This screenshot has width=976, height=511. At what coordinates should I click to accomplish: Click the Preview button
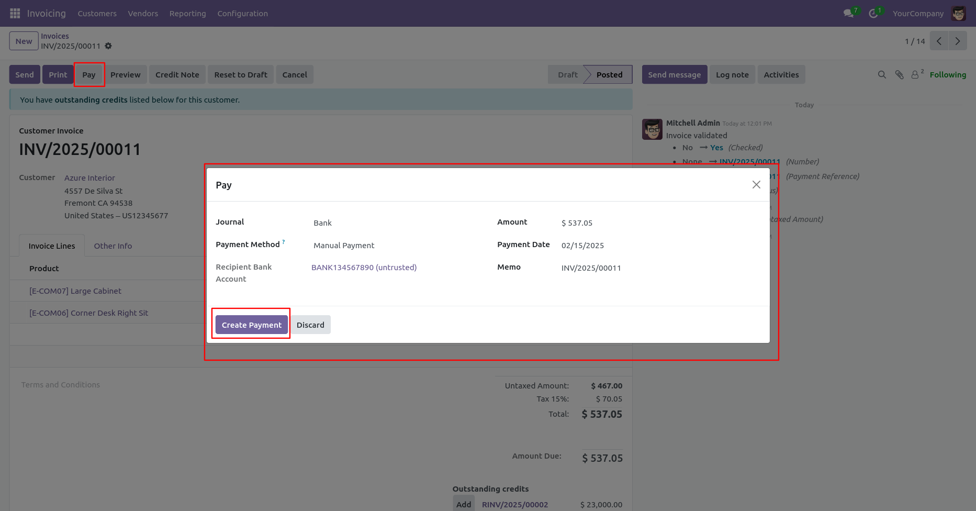click(x=126, y=74)
